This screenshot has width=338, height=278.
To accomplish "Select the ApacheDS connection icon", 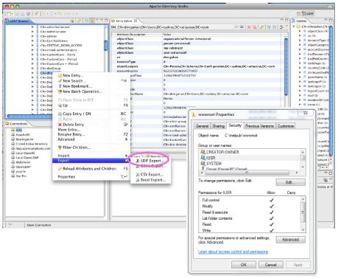I will coord(13,135).
